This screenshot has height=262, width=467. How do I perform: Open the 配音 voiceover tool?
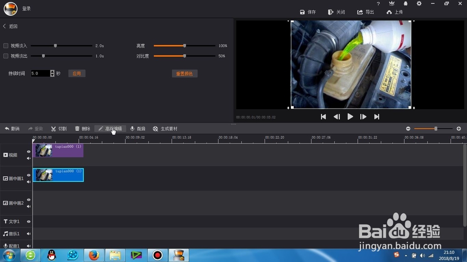(x=138, y=129)
